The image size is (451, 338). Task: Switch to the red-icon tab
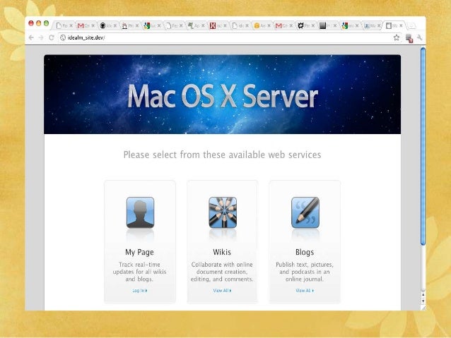pos(216,26)
